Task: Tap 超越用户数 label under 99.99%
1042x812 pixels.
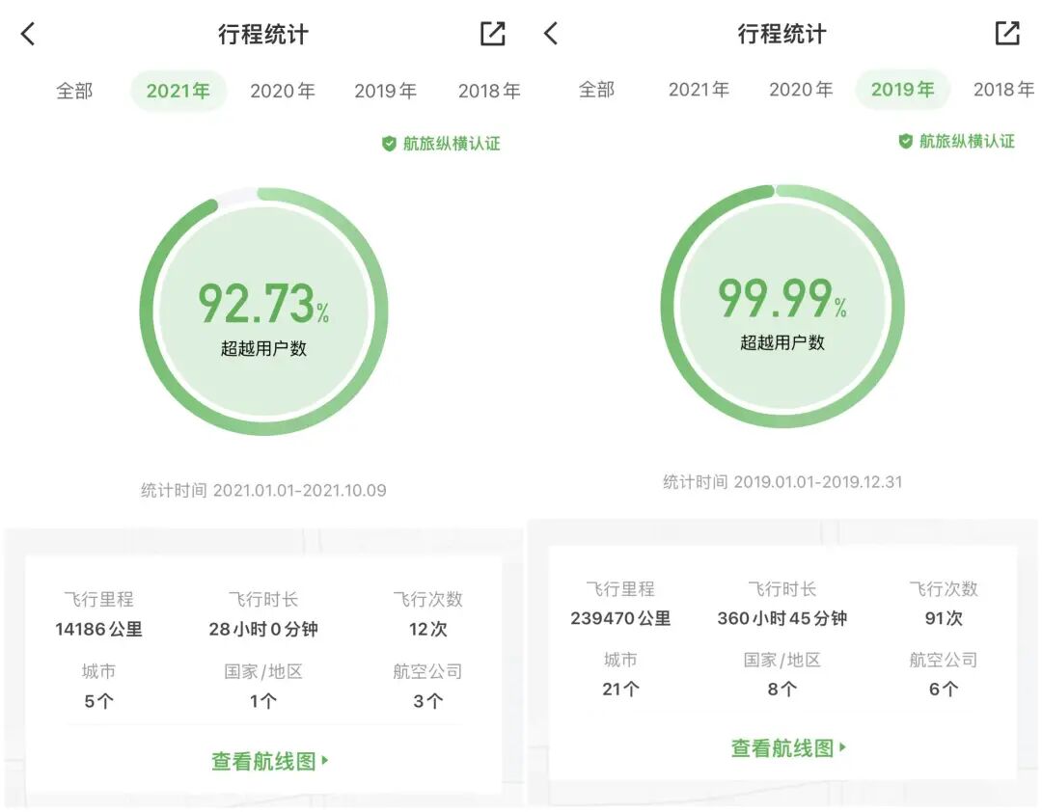Action: (782, 342)
